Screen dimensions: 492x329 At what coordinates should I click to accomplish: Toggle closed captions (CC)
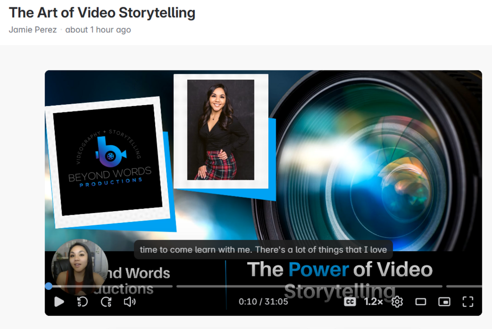350,302
